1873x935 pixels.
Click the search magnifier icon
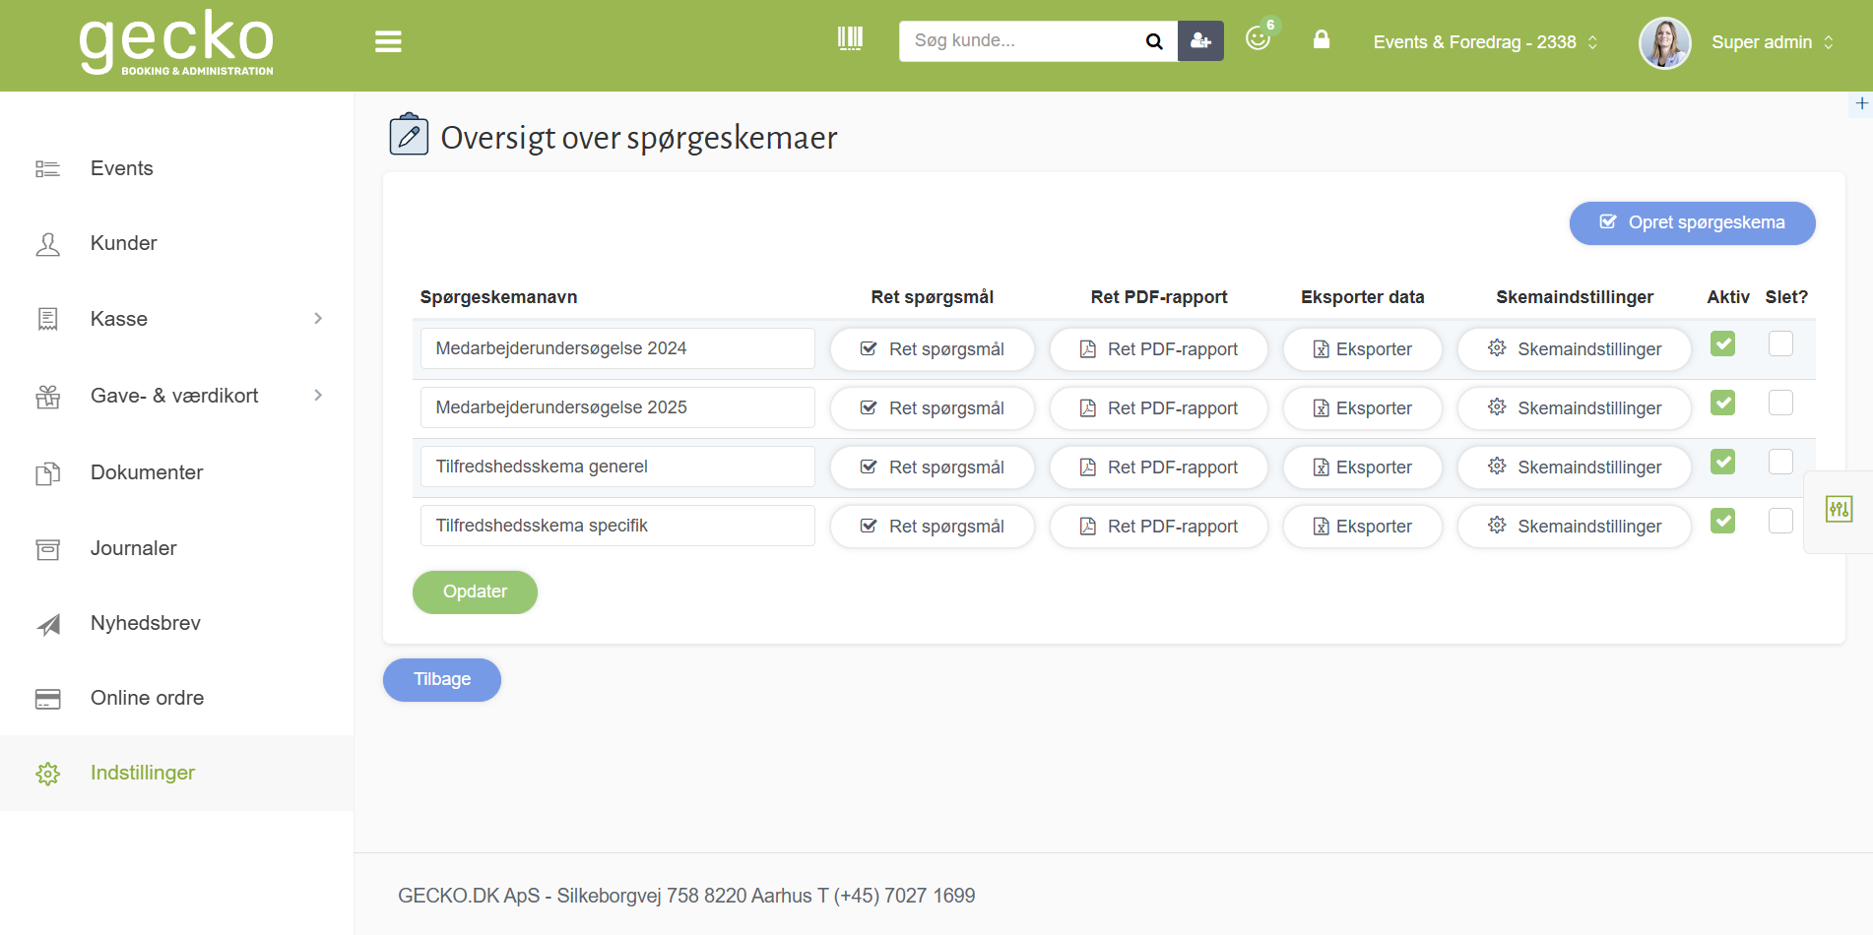[1154, 41]
